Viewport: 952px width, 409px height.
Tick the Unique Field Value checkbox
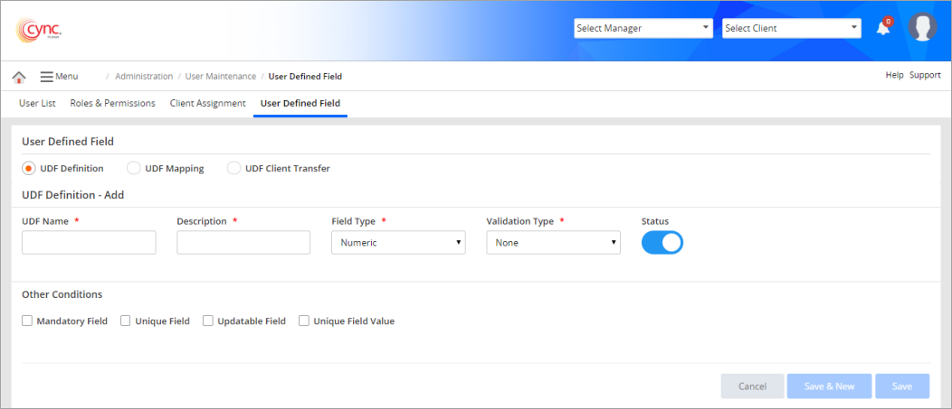pos(304,321)
